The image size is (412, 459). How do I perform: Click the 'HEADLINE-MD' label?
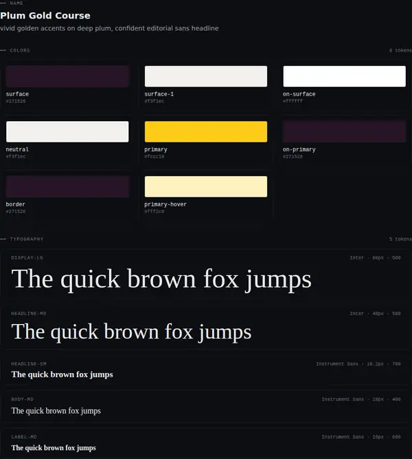click(29, 314)
